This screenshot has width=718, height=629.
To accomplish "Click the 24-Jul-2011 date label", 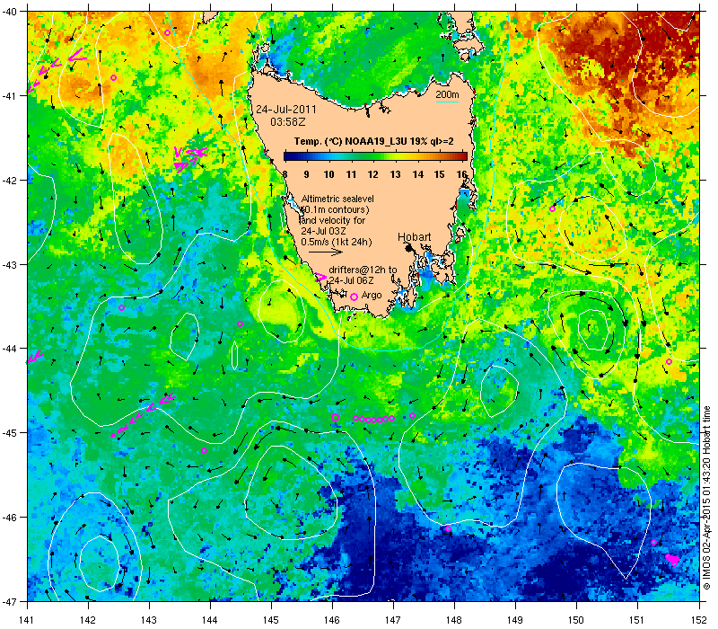I will 285,110.
